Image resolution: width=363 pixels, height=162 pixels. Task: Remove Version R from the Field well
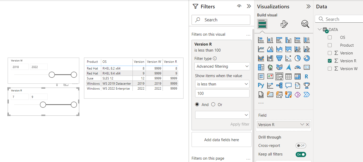[x=307, y=124]
